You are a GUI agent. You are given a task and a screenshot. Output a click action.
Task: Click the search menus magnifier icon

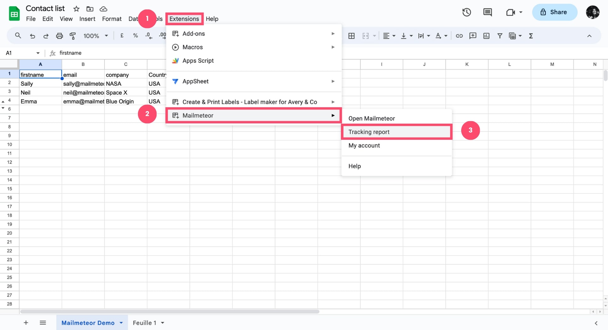18,36
